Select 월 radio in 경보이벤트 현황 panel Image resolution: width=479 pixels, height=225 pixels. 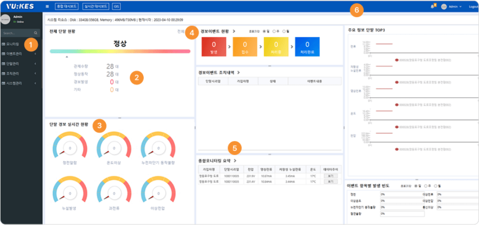[284, 31]
